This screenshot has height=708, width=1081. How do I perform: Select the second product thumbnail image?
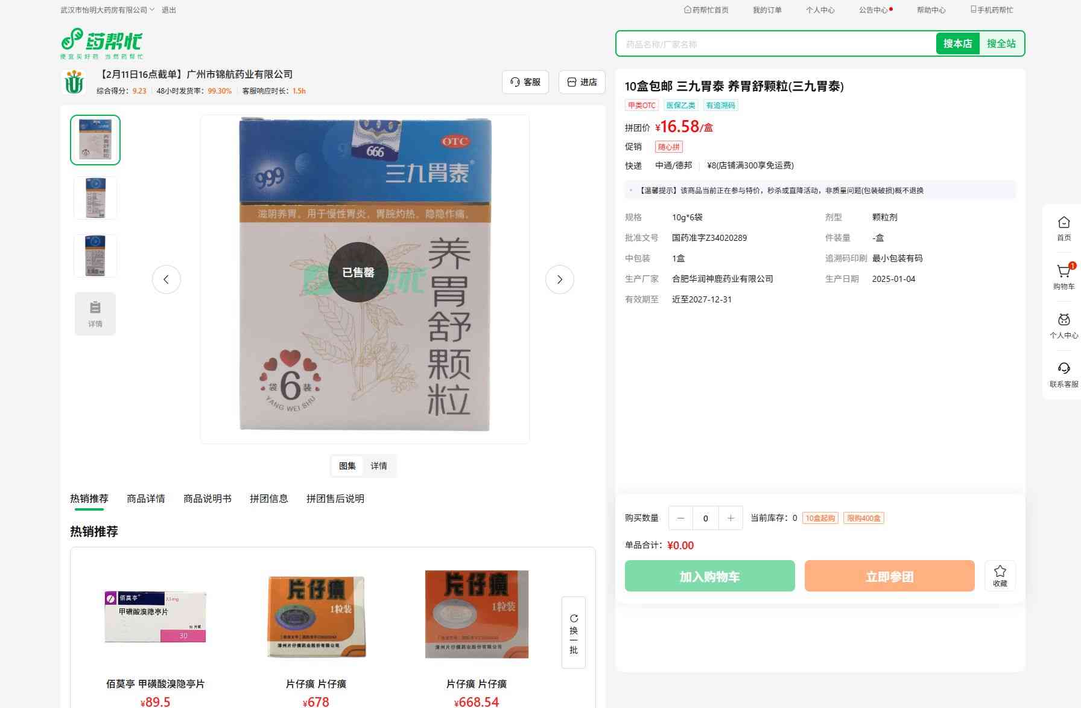[95, 198]
